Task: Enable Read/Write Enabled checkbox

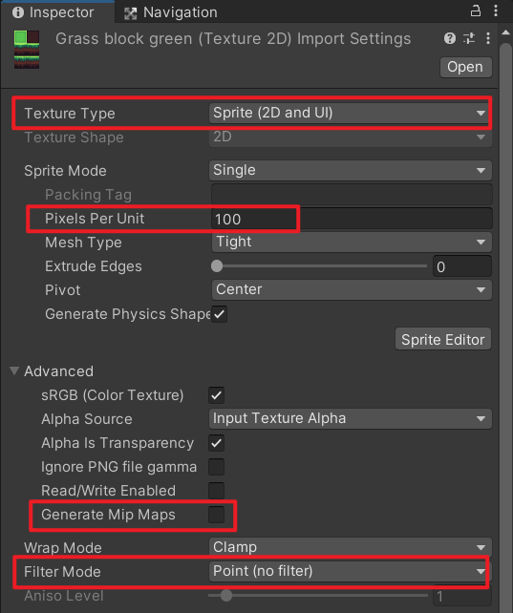Action: pyautogui.click(x=216, y=491)
